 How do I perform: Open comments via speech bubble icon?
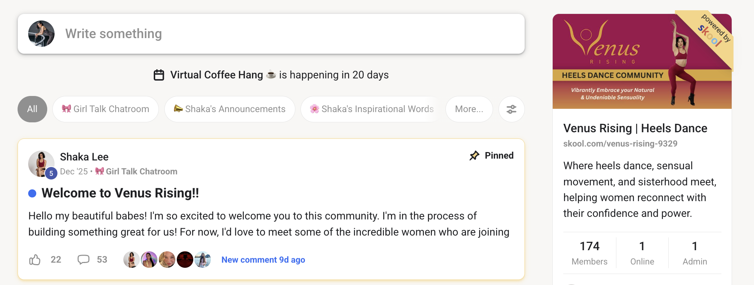[x=83, y=260]
